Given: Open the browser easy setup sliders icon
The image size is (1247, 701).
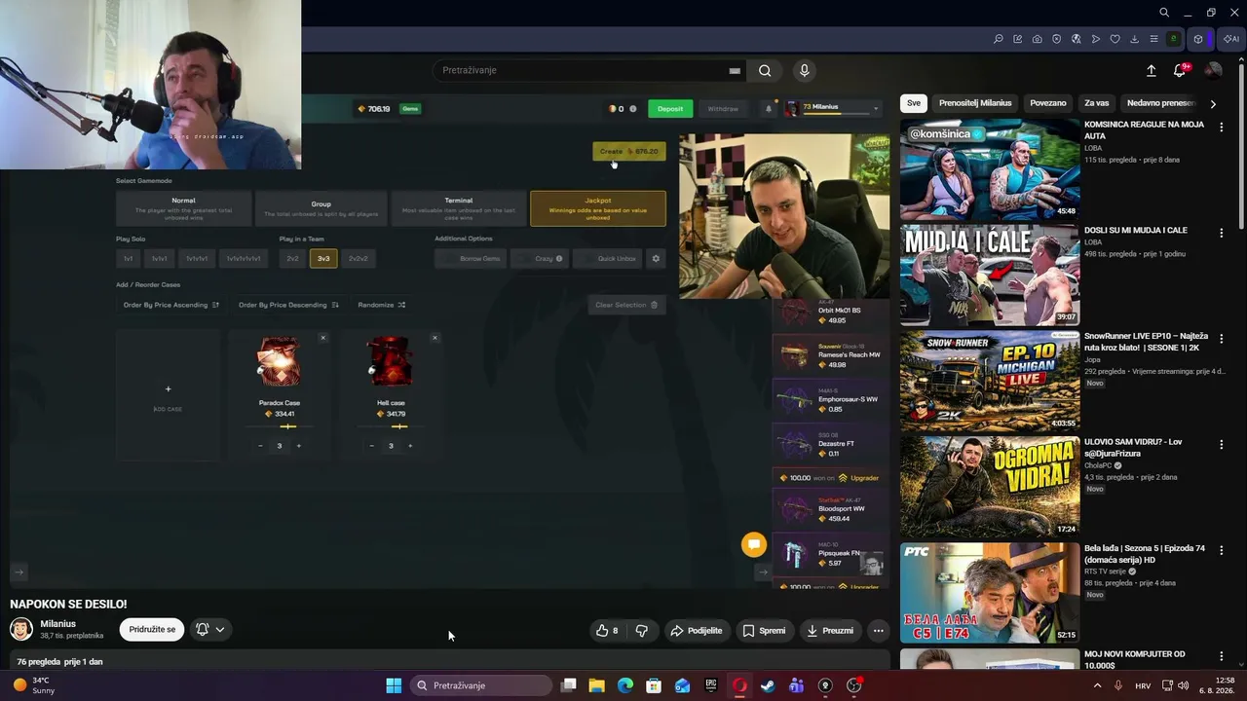Looking at the screenshot, I should pos(1153,39).
